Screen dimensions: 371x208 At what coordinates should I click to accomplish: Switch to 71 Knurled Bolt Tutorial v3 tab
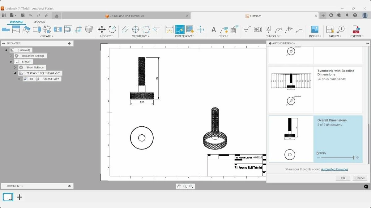click(126, 16)
